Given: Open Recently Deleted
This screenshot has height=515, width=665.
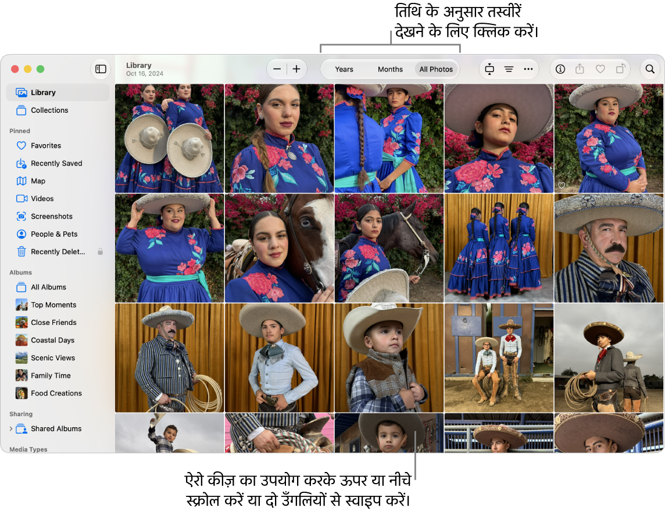Looking at the screenshot, I should 58,252.
